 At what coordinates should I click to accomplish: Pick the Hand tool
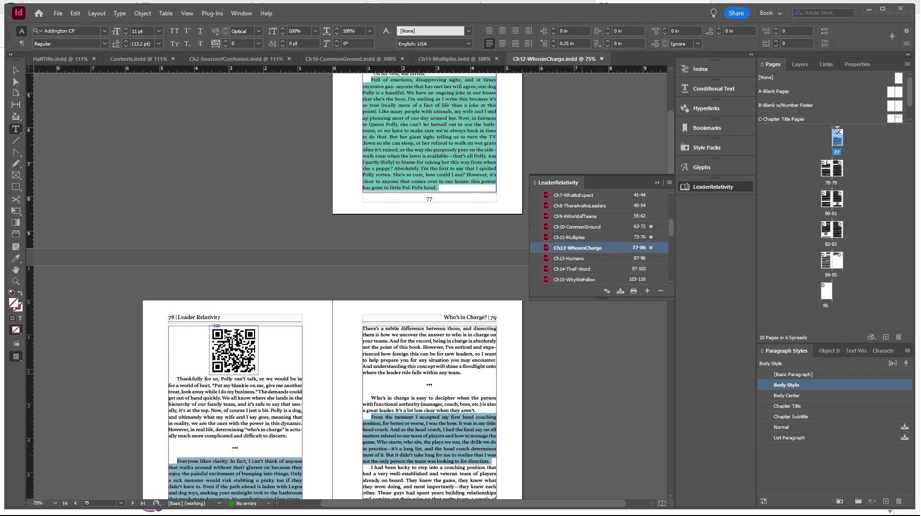[16, 270]
